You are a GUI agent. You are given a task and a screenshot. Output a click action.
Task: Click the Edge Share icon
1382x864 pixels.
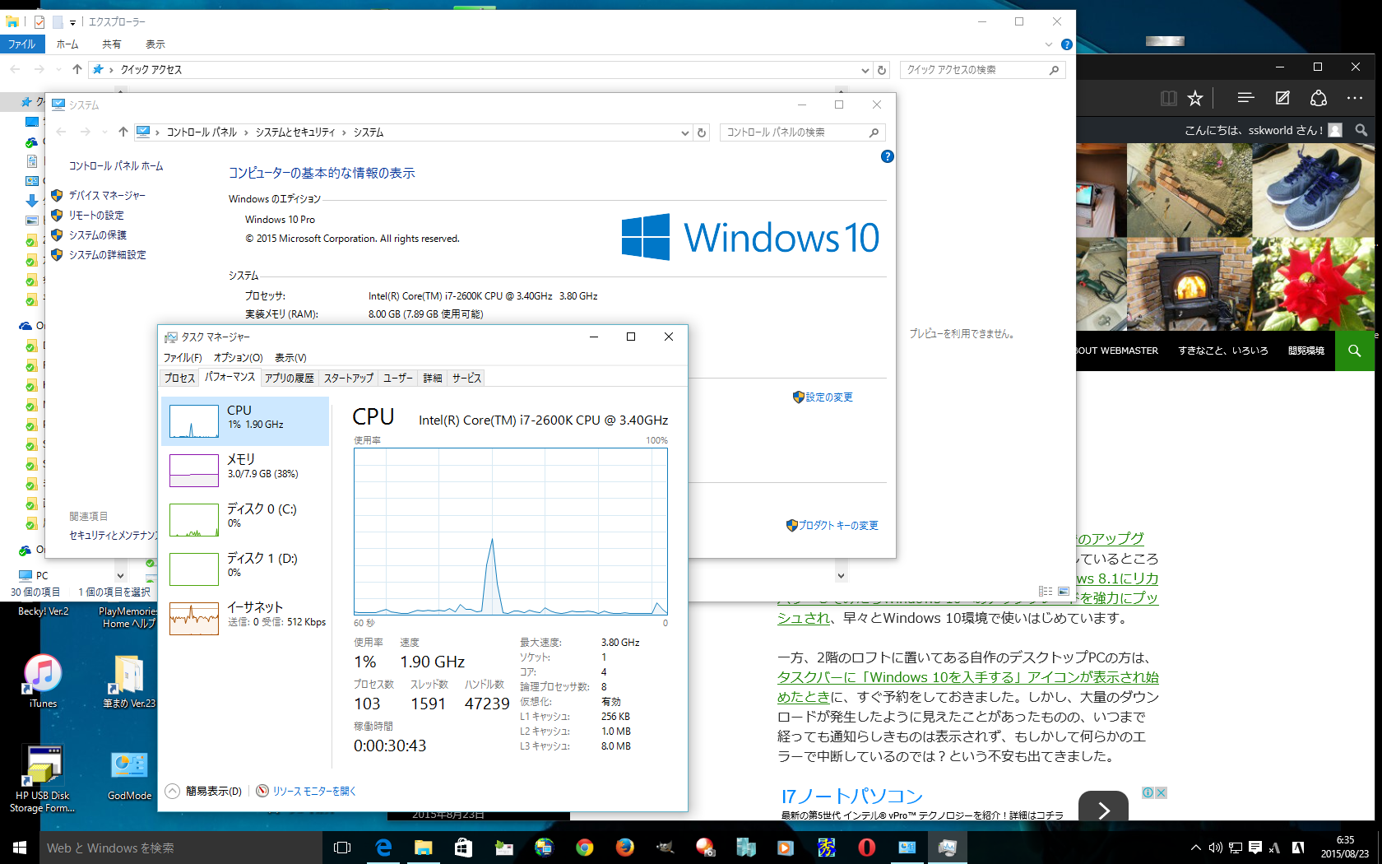pyautogui.click(x=1319, y=98)
